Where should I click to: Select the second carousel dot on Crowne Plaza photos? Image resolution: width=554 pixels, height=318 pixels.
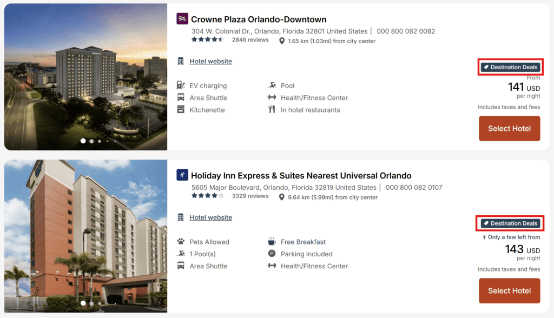click(91, 141)
